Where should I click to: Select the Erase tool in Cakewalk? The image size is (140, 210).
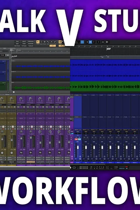[55, 42]
